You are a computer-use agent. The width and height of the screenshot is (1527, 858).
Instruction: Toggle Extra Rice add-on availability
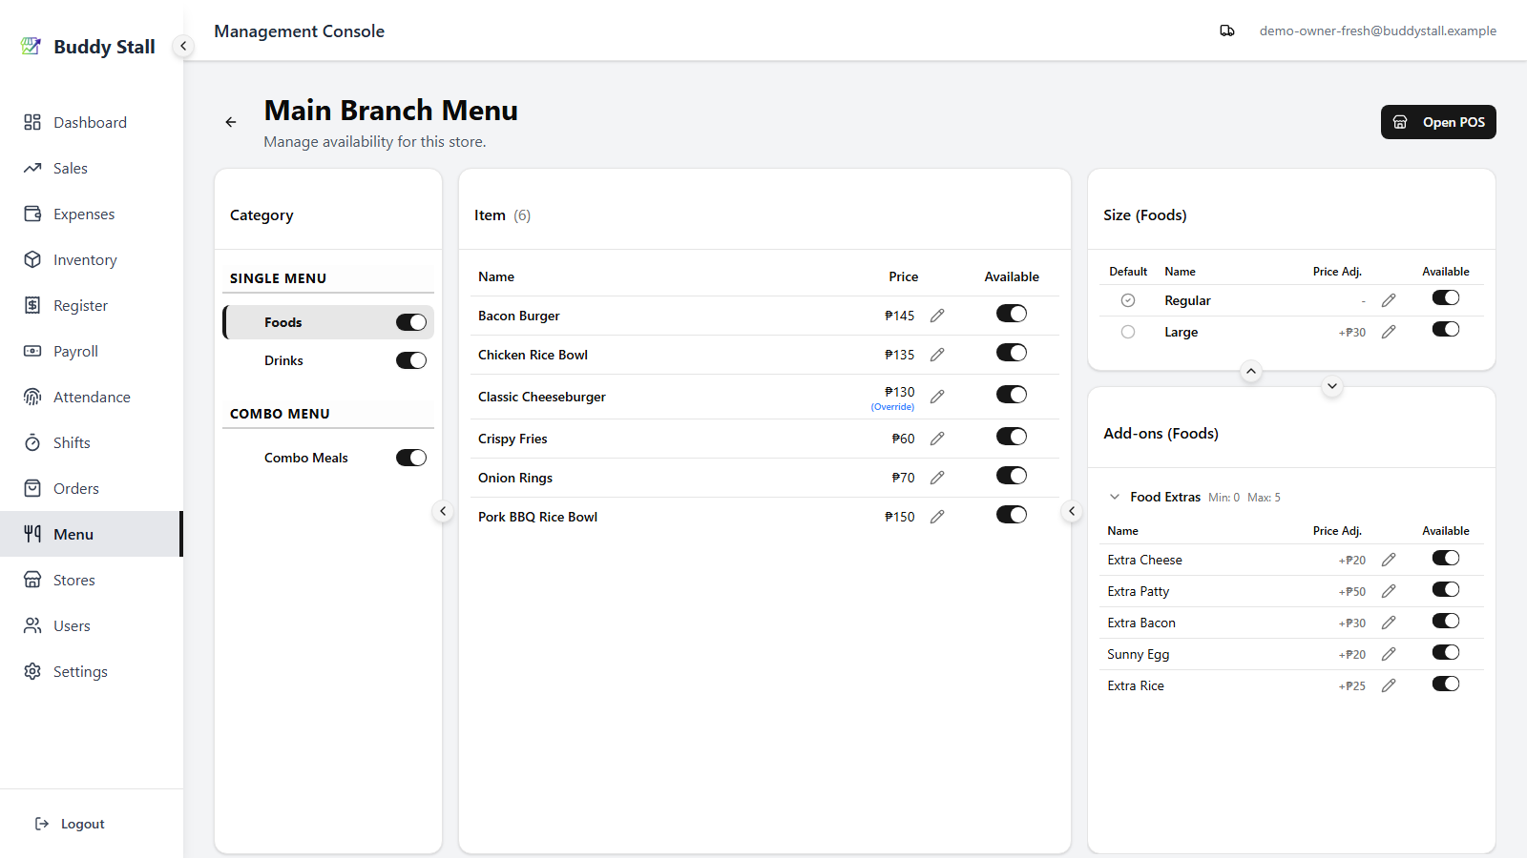pos(1446,684)
